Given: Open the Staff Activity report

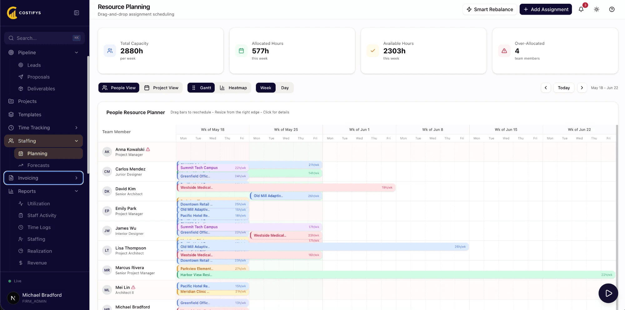Looking at the screenshot, I should [x=42, y=216].
